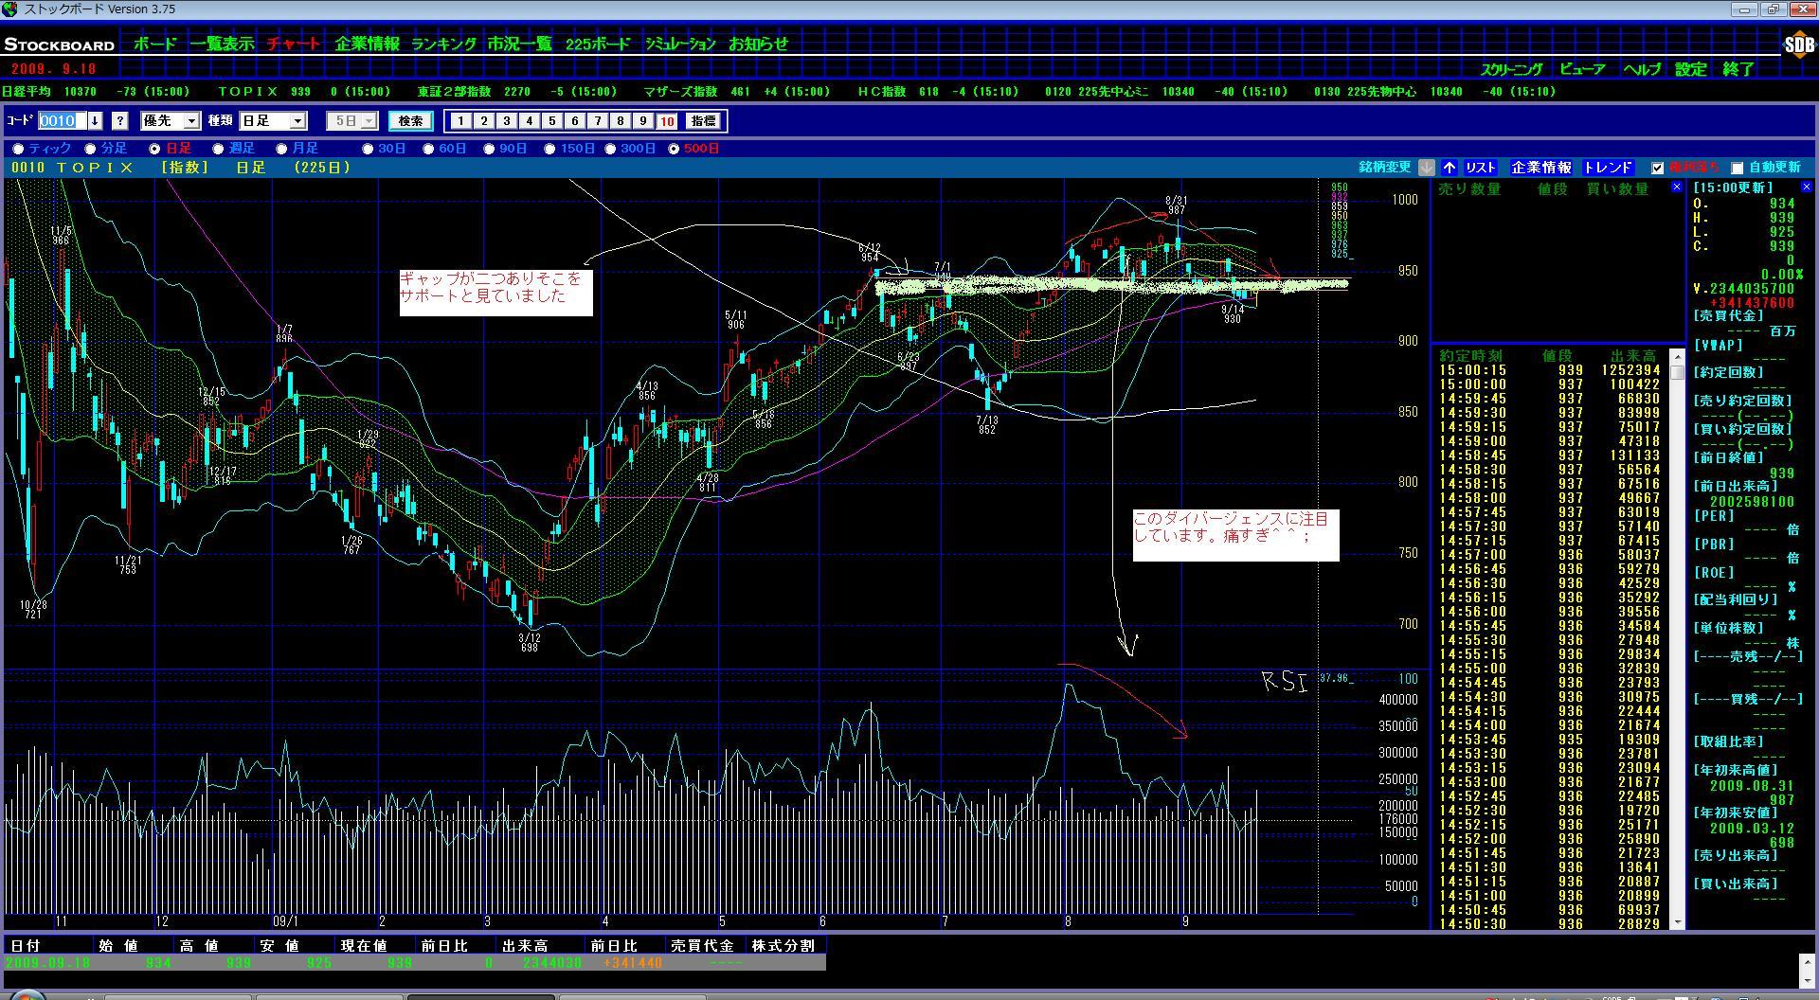Screen dimensions: 1819x1000
Task: Close the quote details panel with X
Action: [x=1807, y=187]
